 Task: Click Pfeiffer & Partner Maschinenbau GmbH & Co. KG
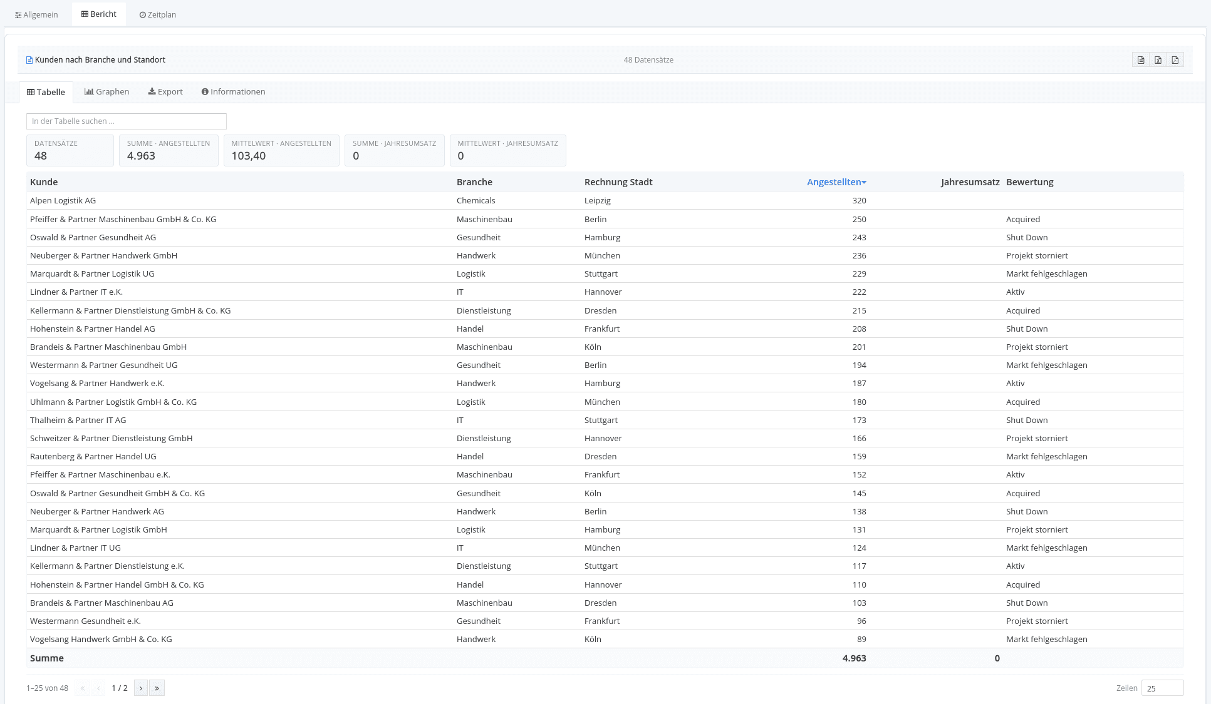pos(123,220)
